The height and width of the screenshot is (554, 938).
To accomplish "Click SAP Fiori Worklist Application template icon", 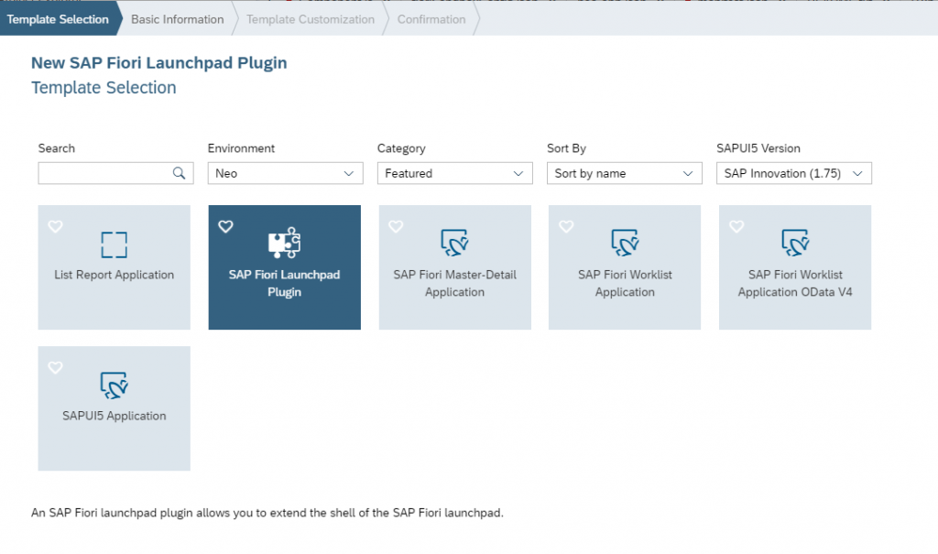I will (x=625, y=243).
